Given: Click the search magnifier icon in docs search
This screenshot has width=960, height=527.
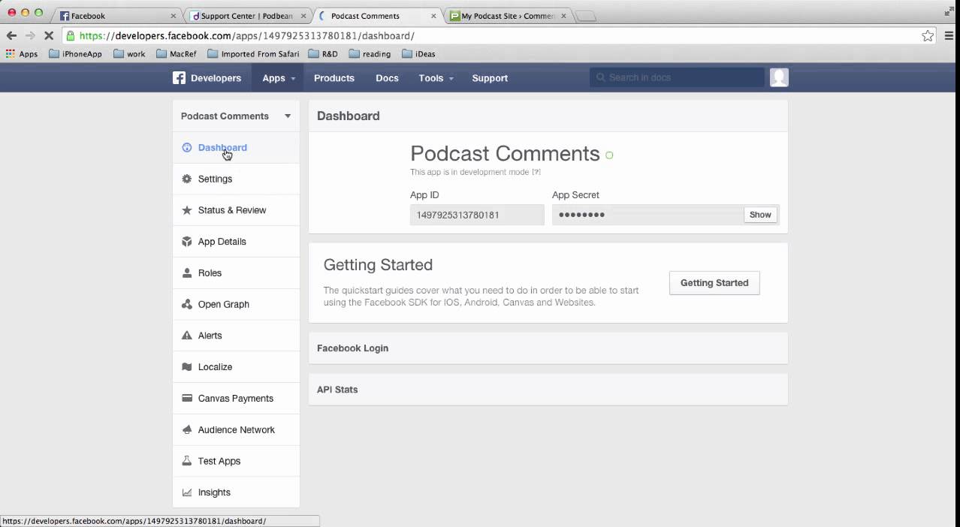Looking at the screenshot, I should coord(600,77).
